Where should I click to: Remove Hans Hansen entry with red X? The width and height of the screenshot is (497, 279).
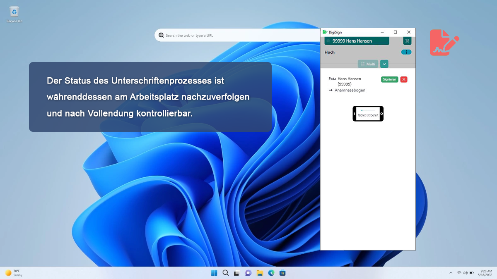404,79
